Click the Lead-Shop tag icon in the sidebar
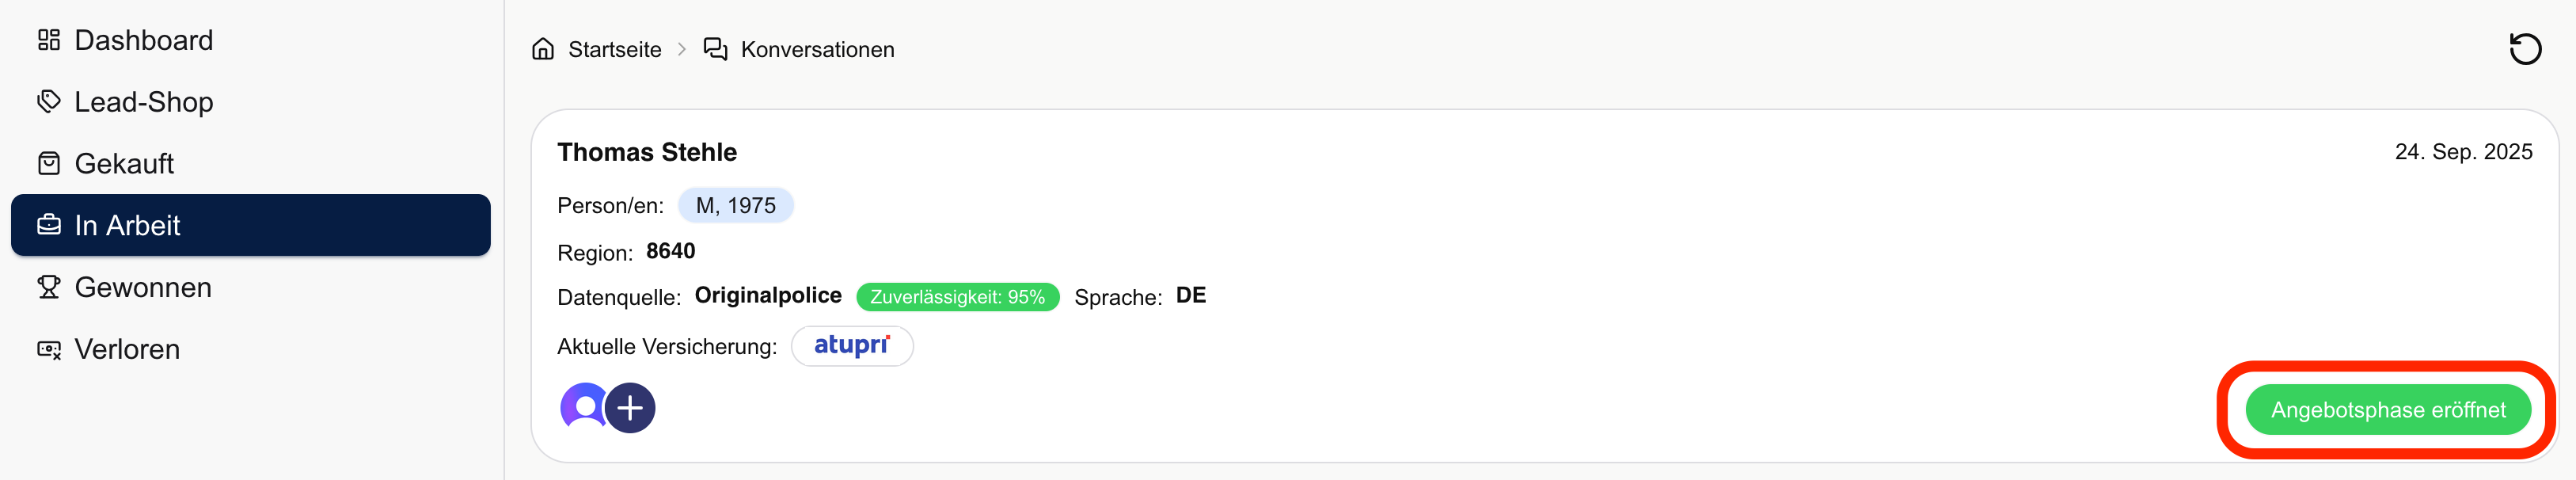 pos(49,102)
